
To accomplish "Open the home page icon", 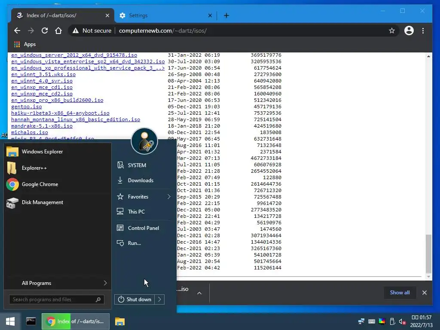I will click(x=58, y=31).
